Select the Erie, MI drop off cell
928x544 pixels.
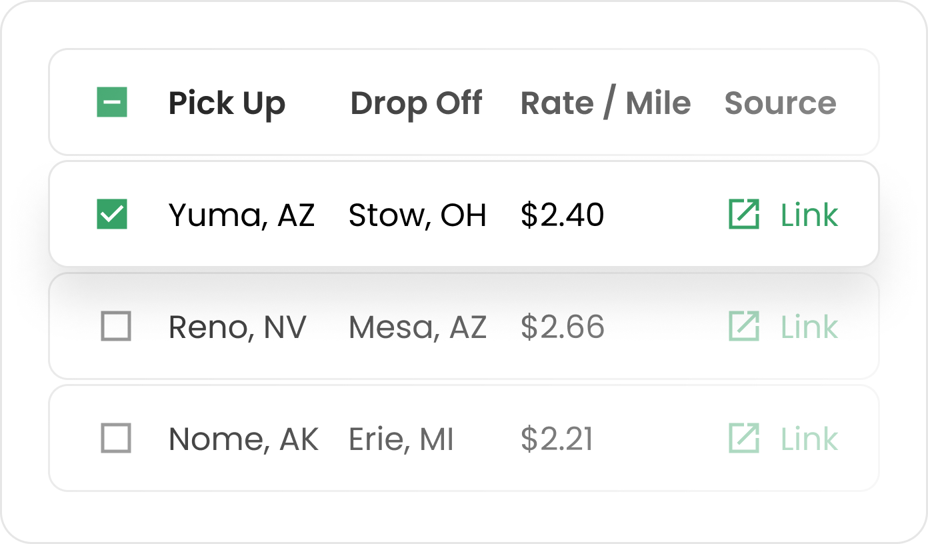[x=401, y=439]
